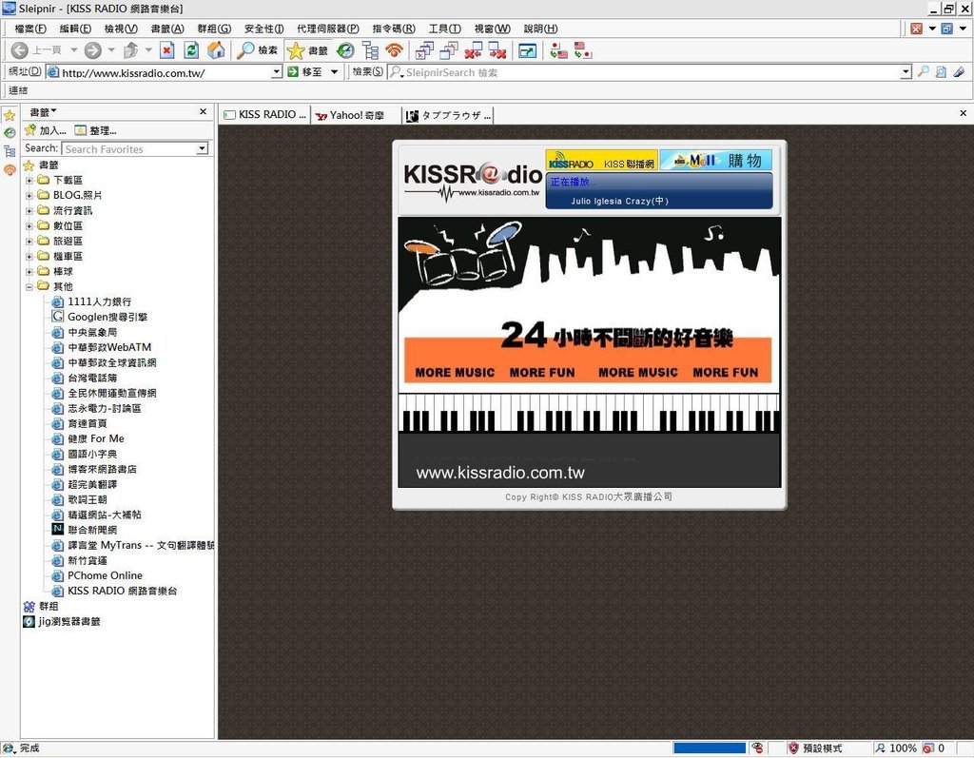
Task: Click the close-tabs-to-left red X icon
Action: tap(474, 50)
